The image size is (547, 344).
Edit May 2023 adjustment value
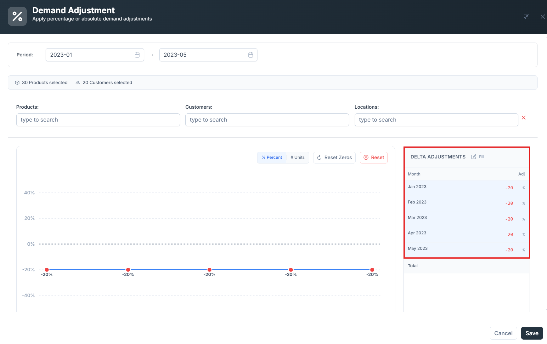tap(509, 250)
